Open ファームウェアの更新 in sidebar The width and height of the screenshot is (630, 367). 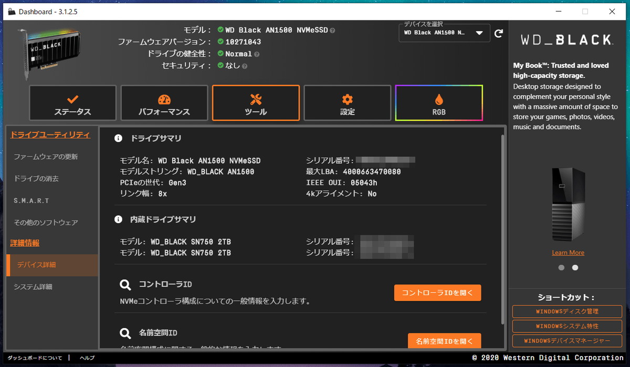[46, 156]
